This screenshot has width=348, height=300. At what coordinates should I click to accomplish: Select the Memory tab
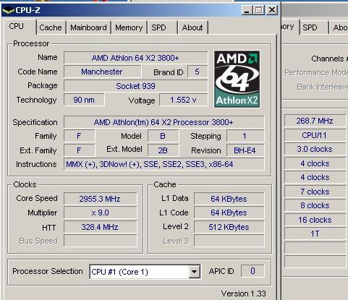[x=129, y=27]
